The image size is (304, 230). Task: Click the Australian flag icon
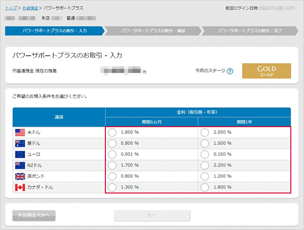coord(20,143)
